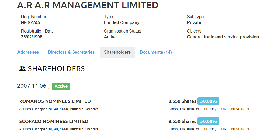Screen dimensions: 270x134
Task: Open the Documents (14) tab
Action: 156,52
